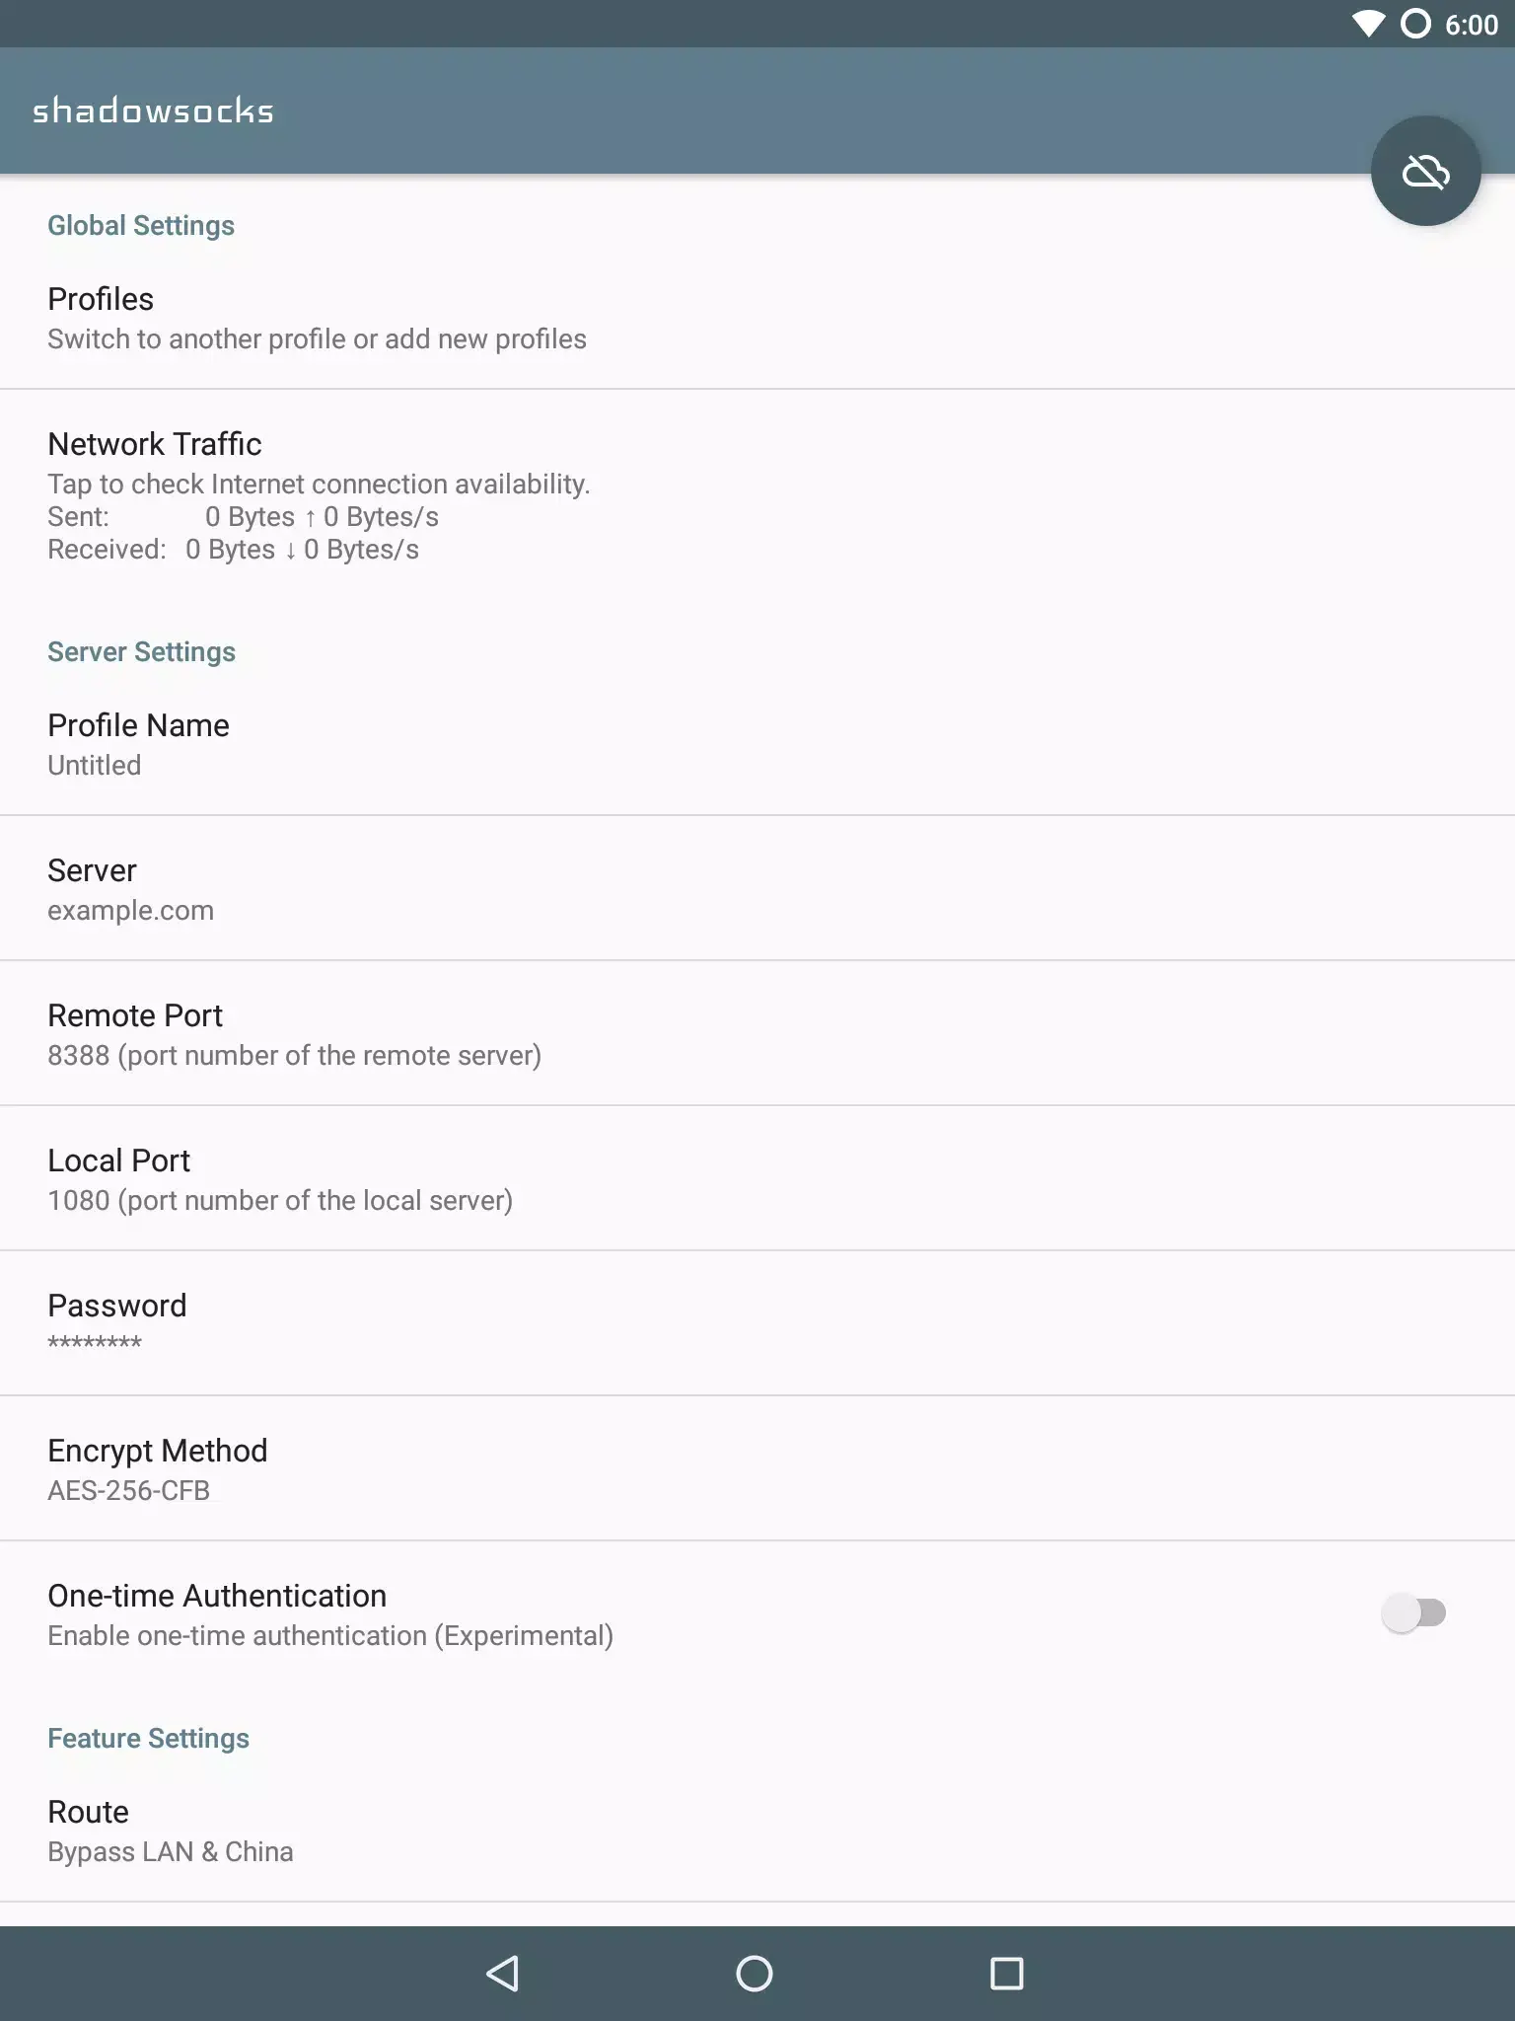
Task: Open the Route selection showing Bypass LAN & China
Action: (395, 1829)
